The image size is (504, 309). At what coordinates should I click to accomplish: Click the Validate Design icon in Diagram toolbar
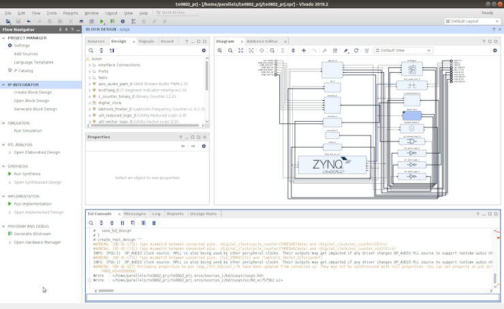pos(335,50)
